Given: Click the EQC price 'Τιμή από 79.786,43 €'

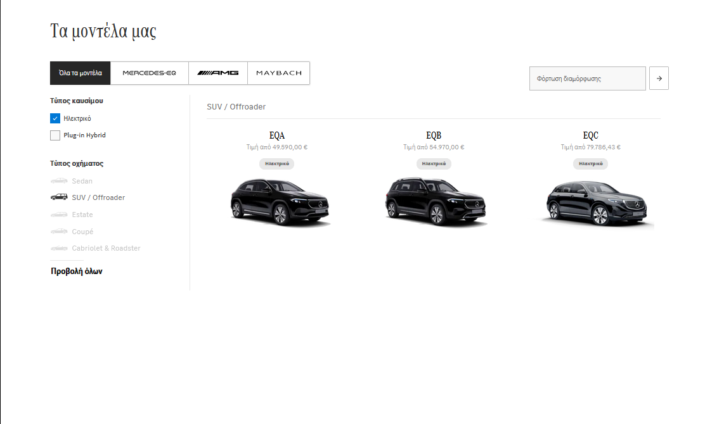Looking at the screenshot, I should [x=591, y=147].
